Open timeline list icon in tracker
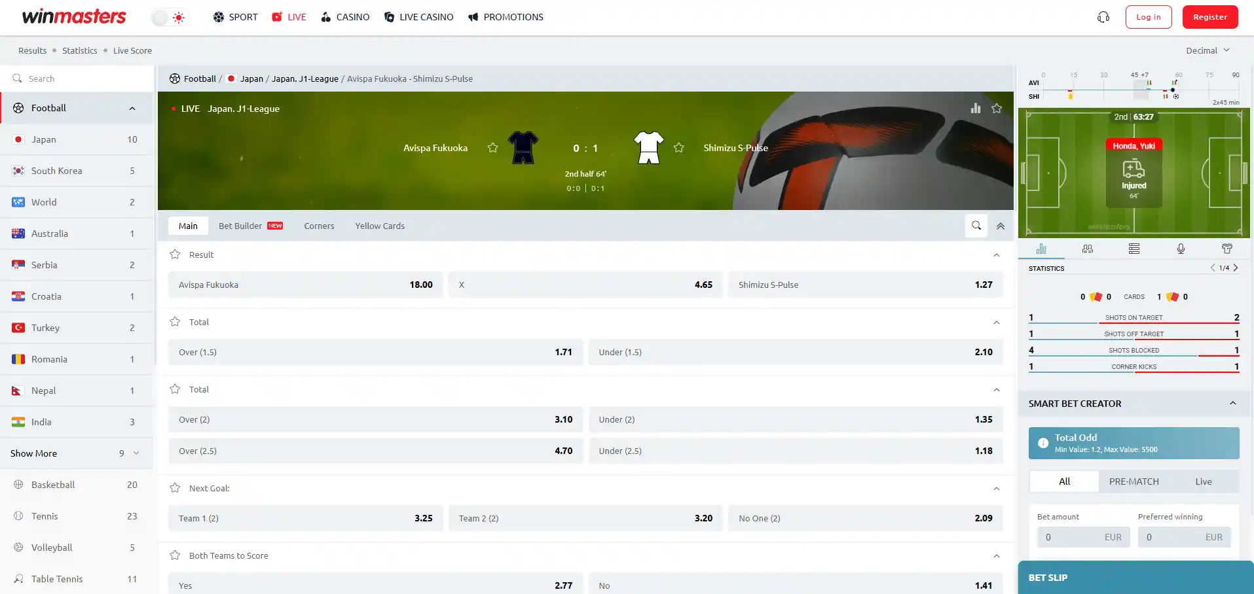Screen dimensions: 1254x594 click(1134, 249)
